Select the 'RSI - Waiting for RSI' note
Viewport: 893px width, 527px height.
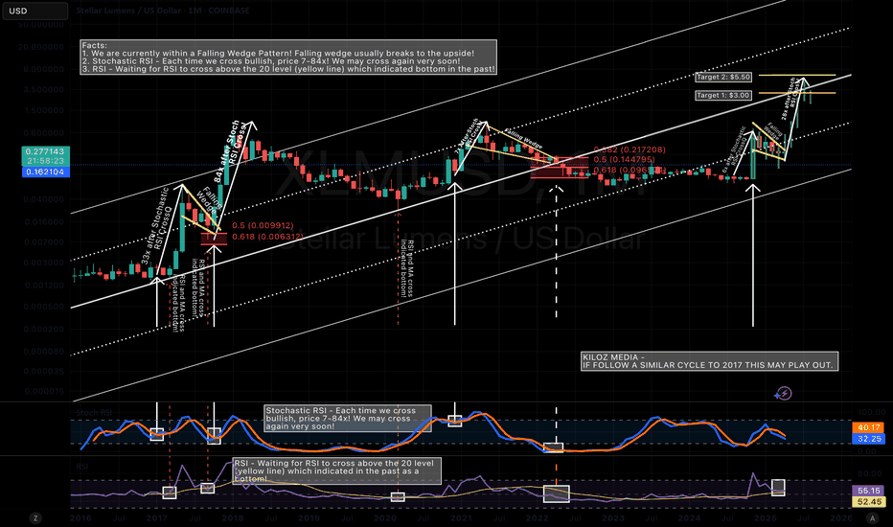[x=336, y=471]
